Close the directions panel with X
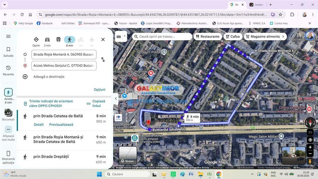Viewport: 318px width, 179px height. coord(103,39)
